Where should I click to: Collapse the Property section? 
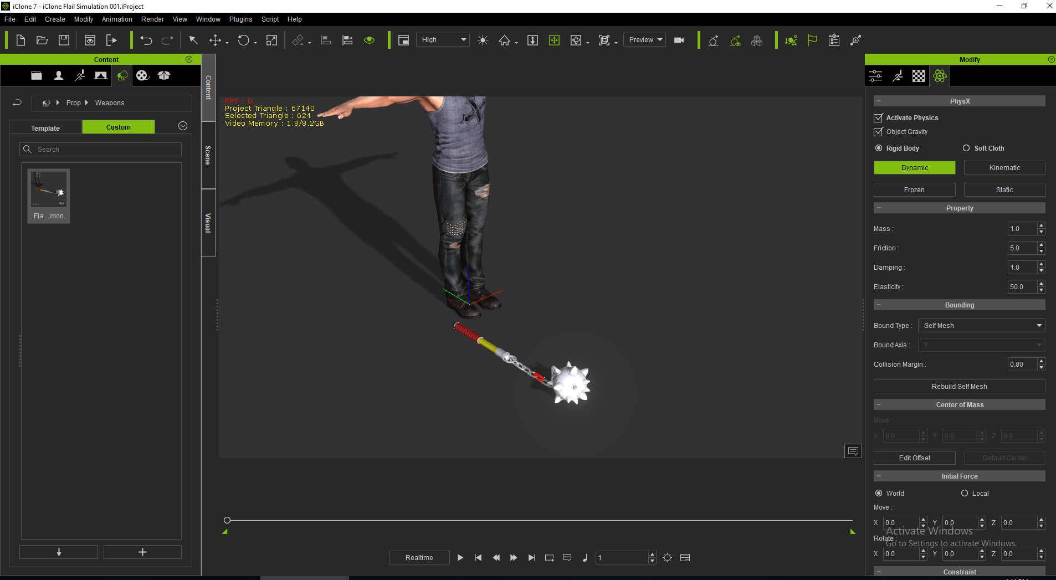[x=879, y=208]
